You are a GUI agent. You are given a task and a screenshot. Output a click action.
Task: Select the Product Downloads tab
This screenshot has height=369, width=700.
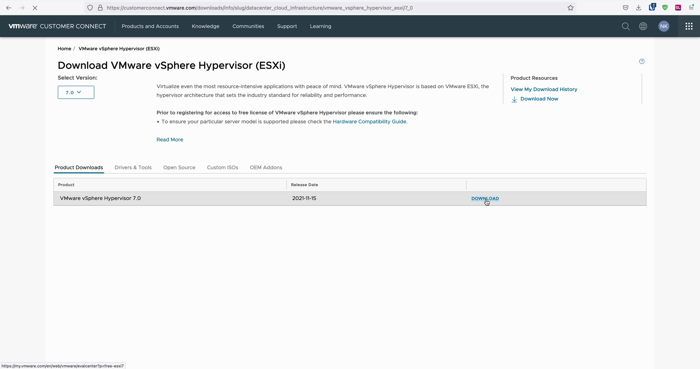79,168
